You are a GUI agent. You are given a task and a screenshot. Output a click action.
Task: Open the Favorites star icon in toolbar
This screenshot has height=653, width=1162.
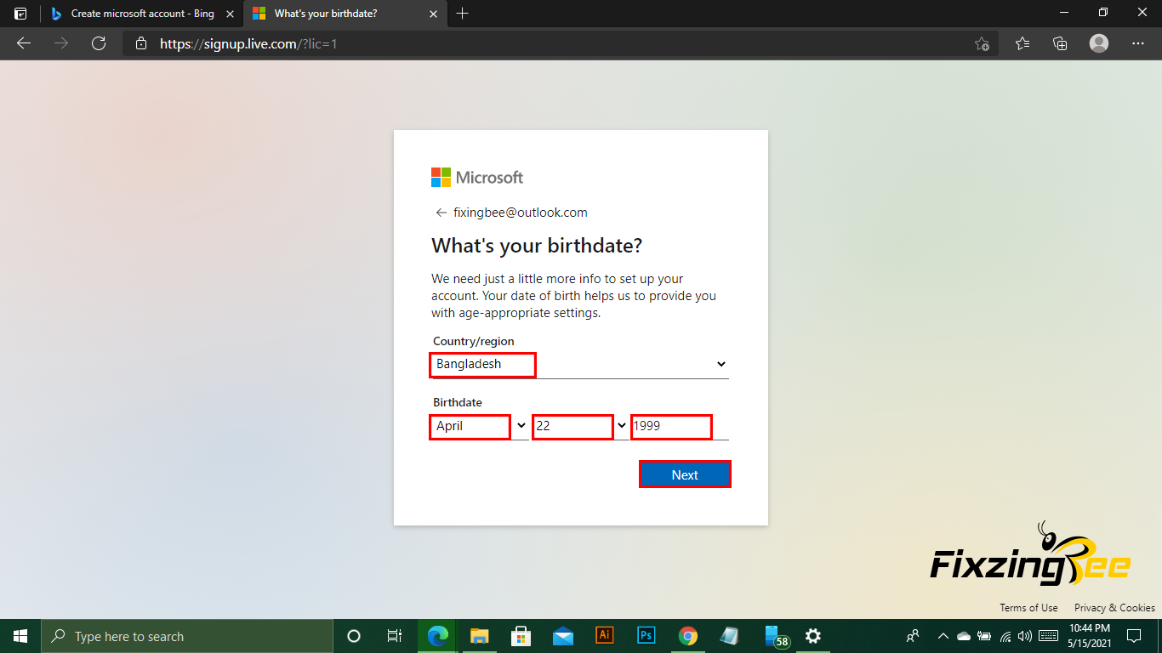tap(1022, 43)
